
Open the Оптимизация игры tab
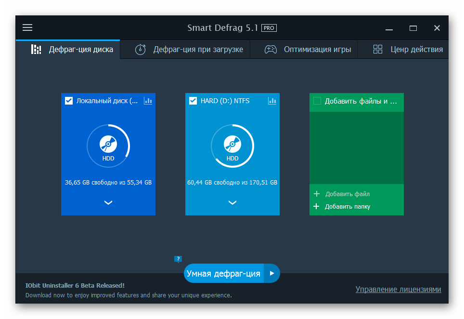(308, 49)
